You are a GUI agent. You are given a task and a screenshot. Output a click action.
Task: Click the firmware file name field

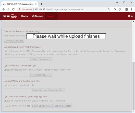coord(17,59)
